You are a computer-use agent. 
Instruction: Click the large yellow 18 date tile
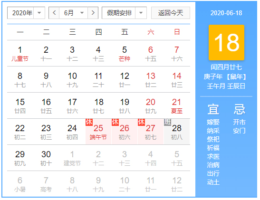[x=226, y=42]
